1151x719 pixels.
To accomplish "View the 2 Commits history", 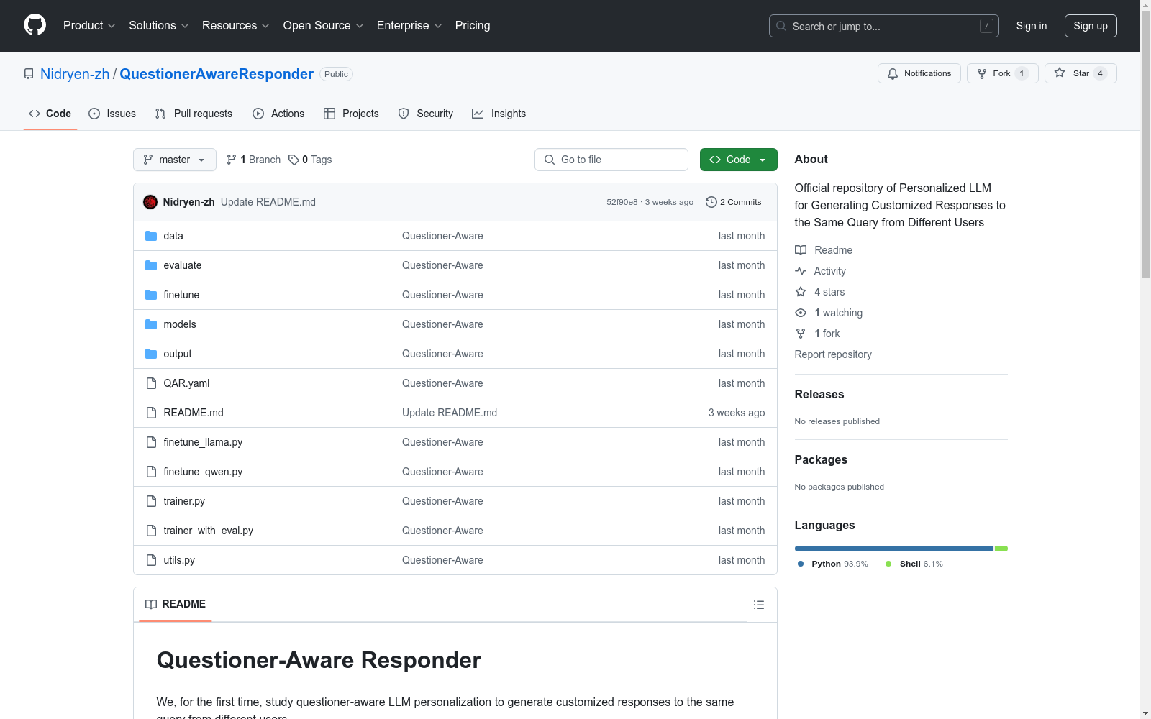I will (734, 202).
